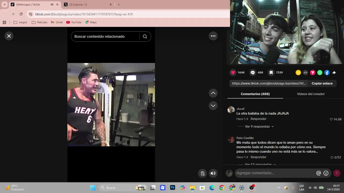The image size is (344, 193).
Task: Go to the previous video with up arrow
Action: click(213, 93)
